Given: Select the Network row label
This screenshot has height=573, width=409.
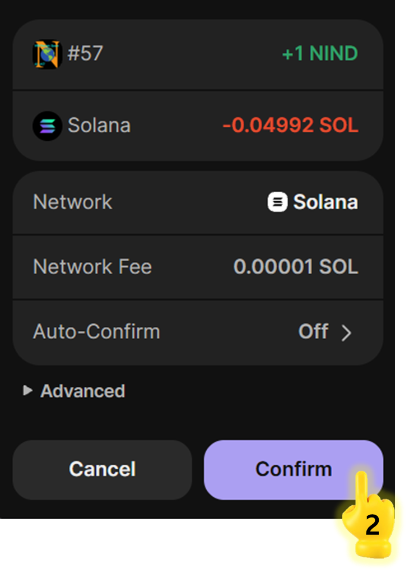Looking at the screenshot, I should click(x=73, y=202).
